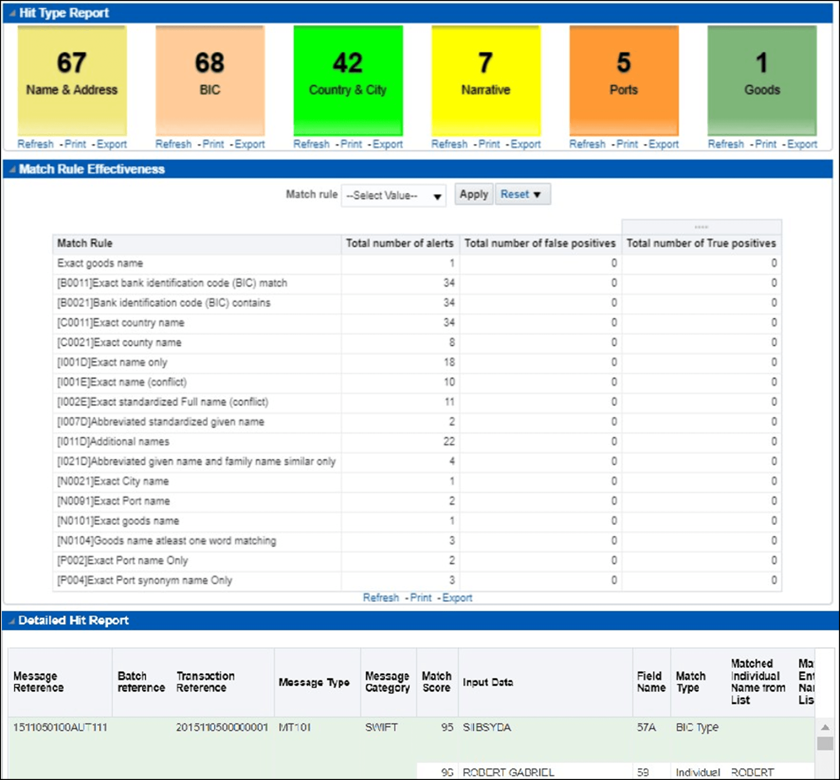Open the Match rule Select Value dropdown
The width and height of the screenshot is (840, 780).
point(393,195)
